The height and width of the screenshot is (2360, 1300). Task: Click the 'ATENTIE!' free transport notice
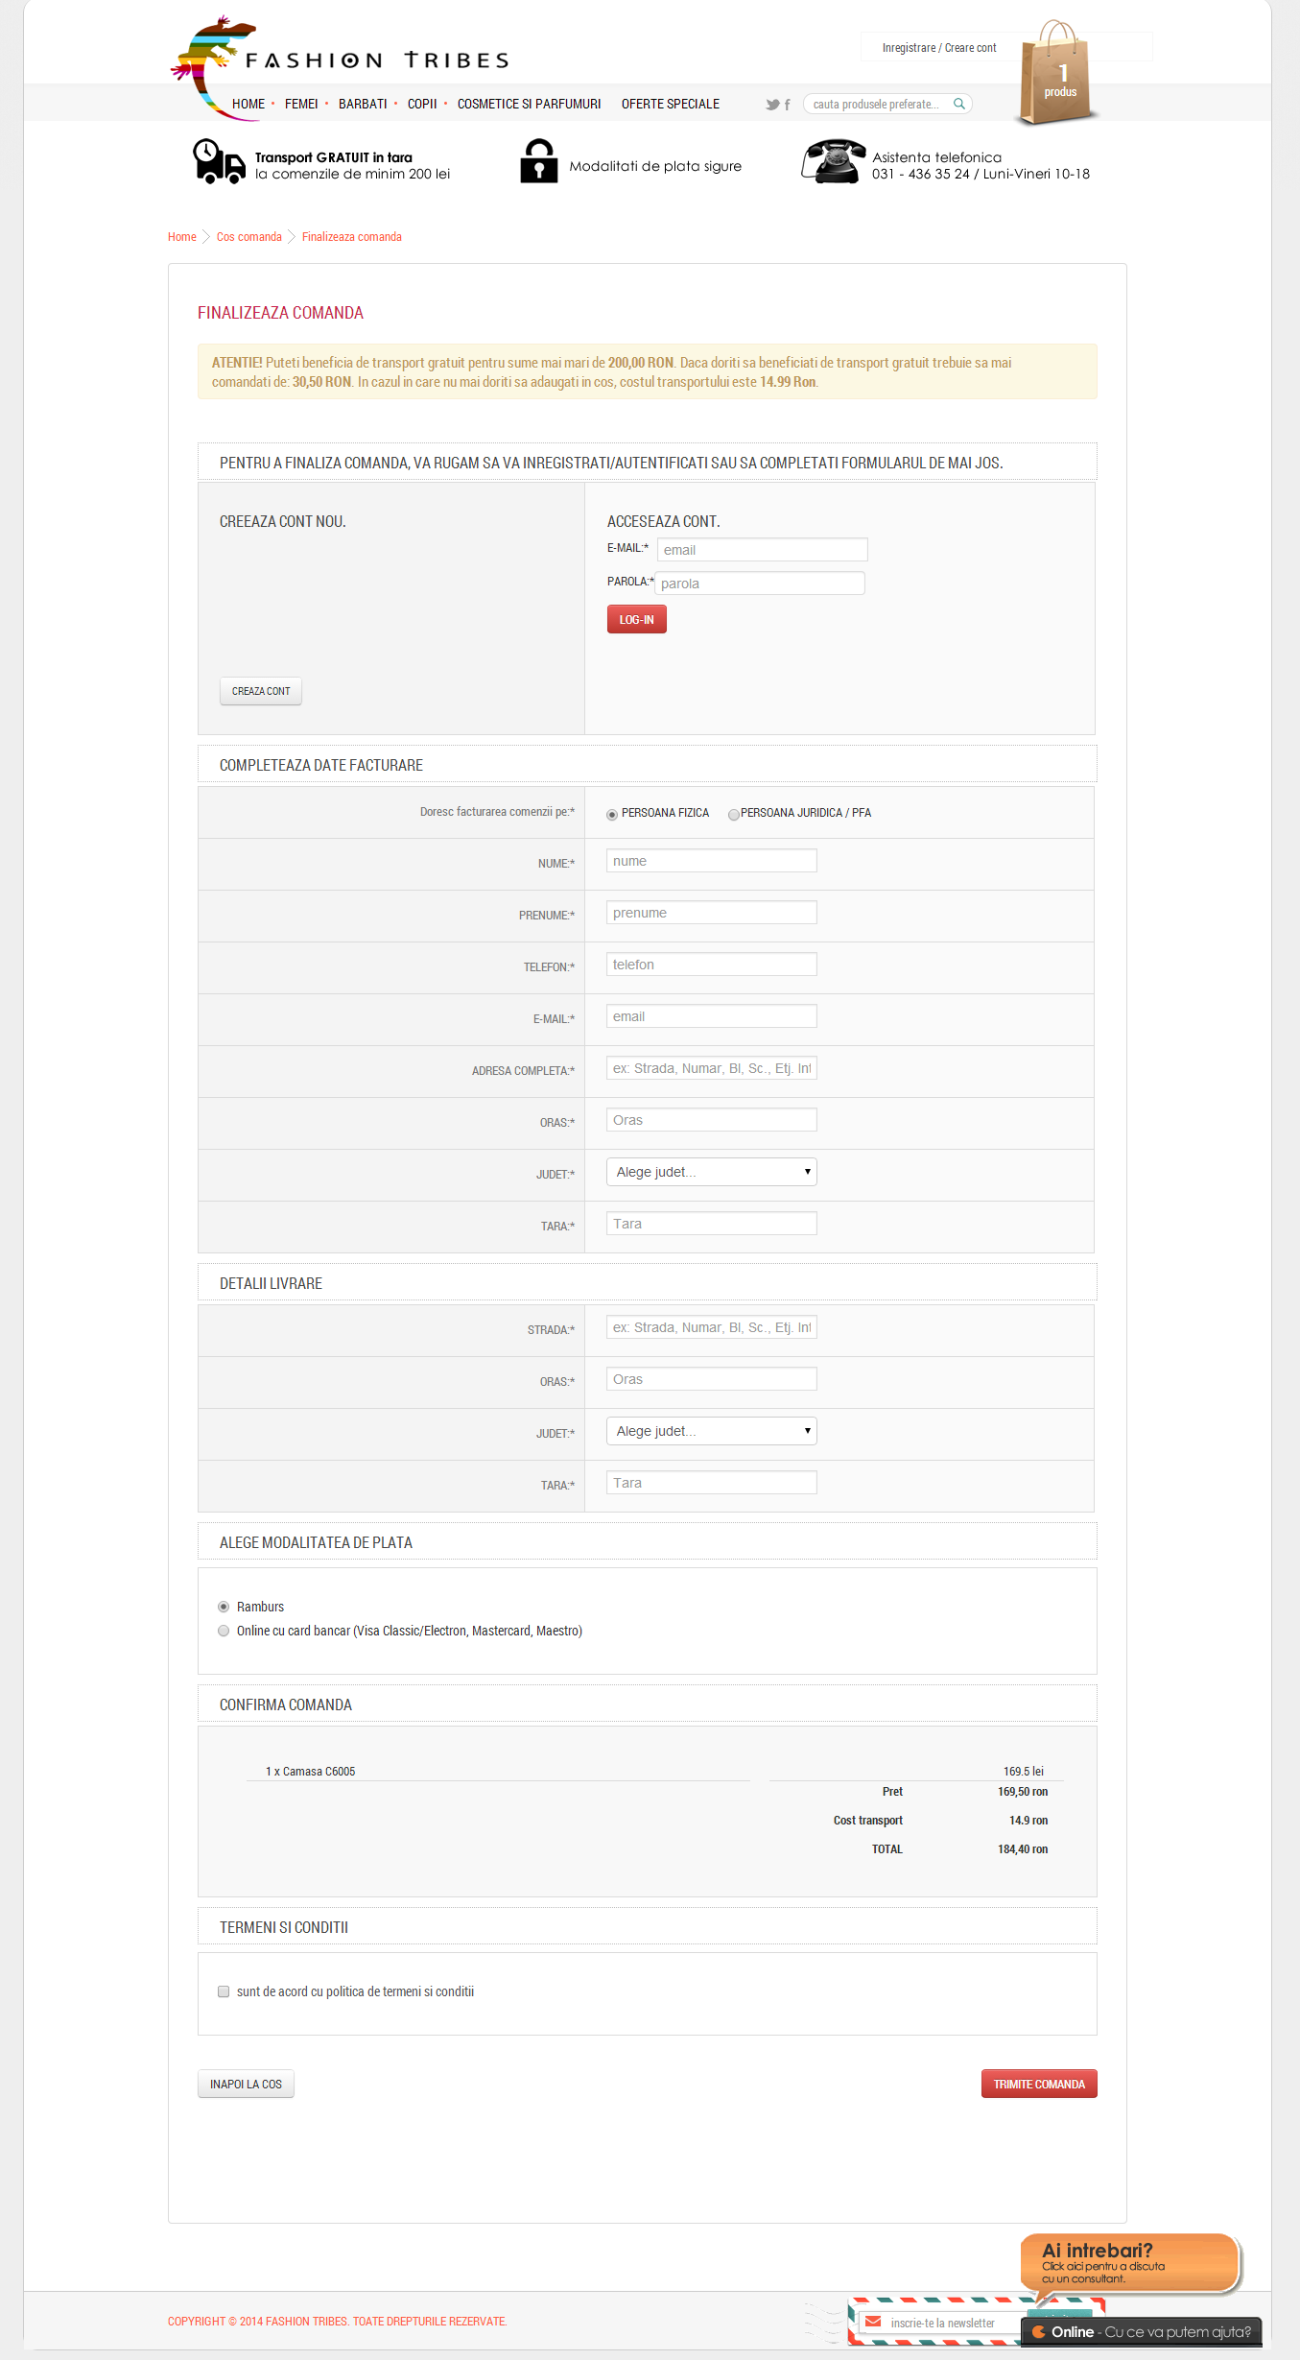(x=648, y=371)
